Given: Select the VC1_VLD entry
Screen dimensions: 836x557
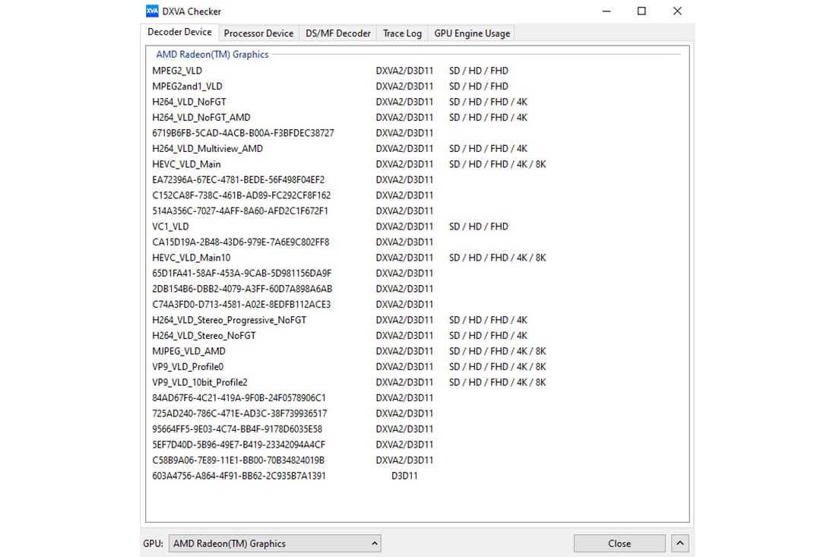Looking at the screenshot, I should coord(170,226).
